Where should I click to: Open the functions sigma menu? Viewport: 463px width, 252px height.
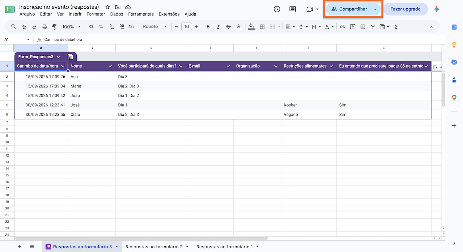(x=396, y=26)
